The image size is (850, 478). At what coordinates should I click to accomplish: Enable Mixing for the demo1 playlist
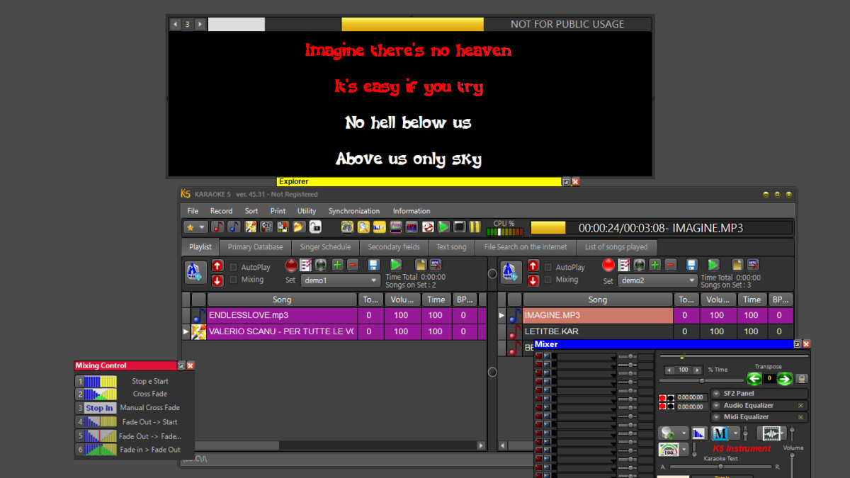pos(234,279)
